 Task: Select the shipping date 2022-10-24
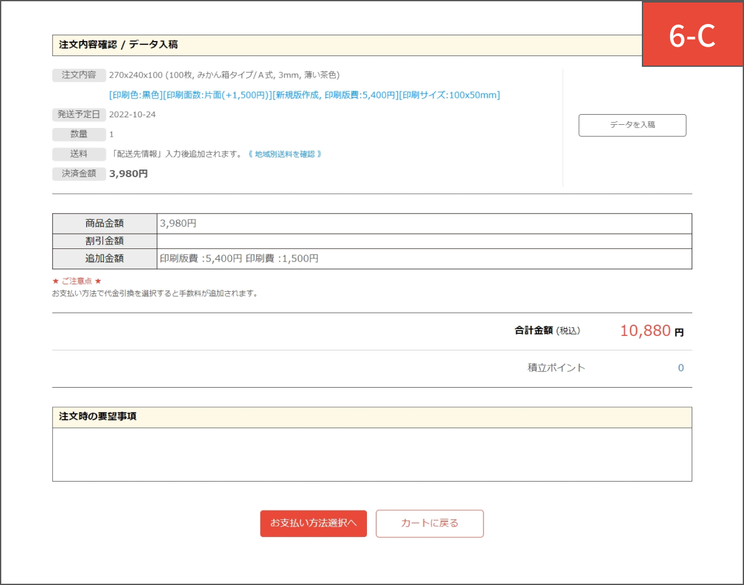pyautogui.click(x=132, y=114)
